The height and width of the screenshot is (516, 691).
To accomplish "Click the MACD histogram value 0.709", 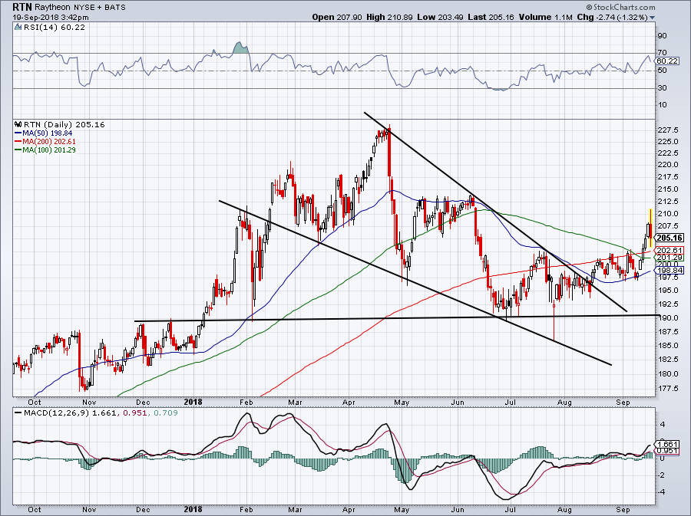I will coord(166,413).
